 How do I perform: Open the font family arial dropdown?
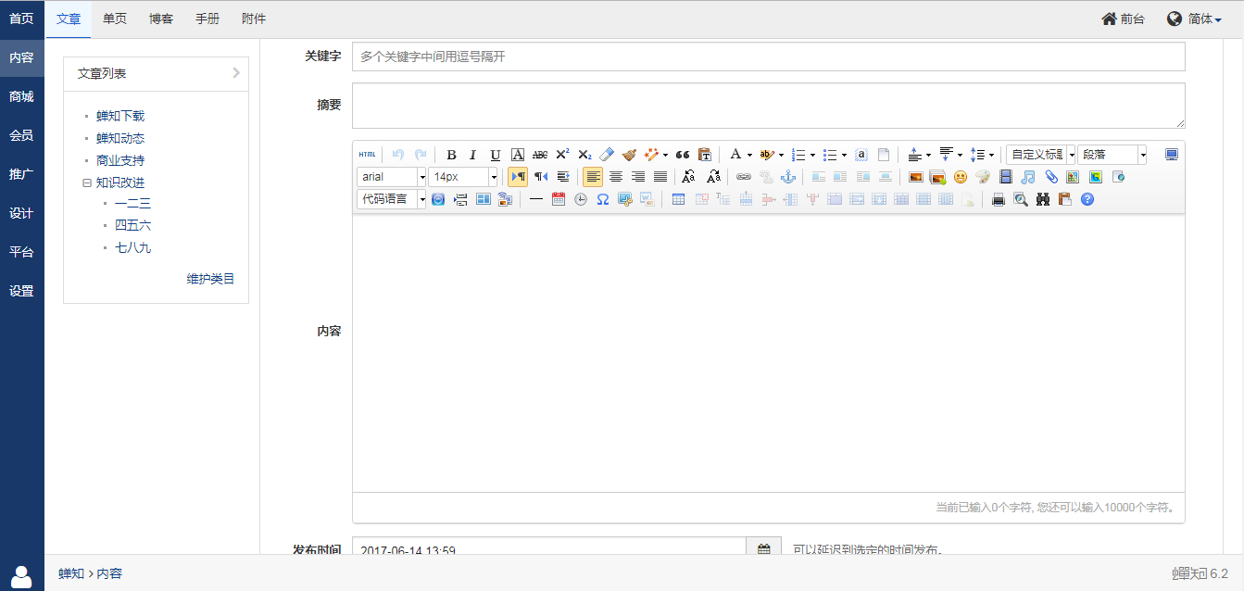[392, 177]
